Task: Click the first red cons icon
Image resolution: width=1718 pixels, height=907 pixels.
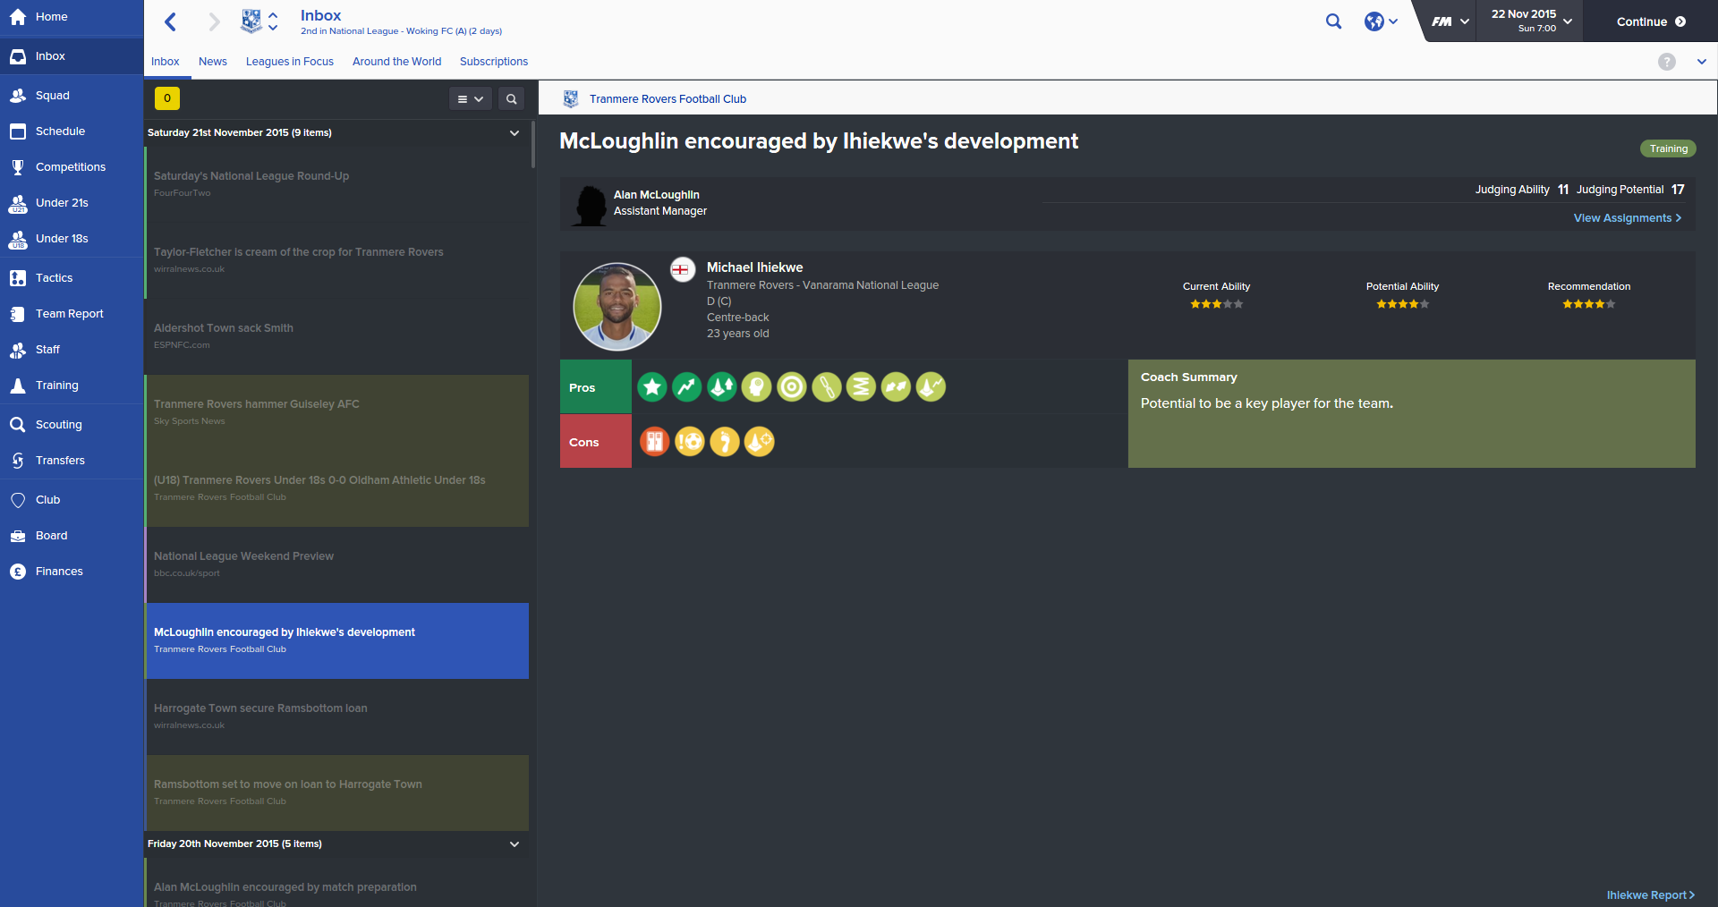Action: click(x=654, y=442)
